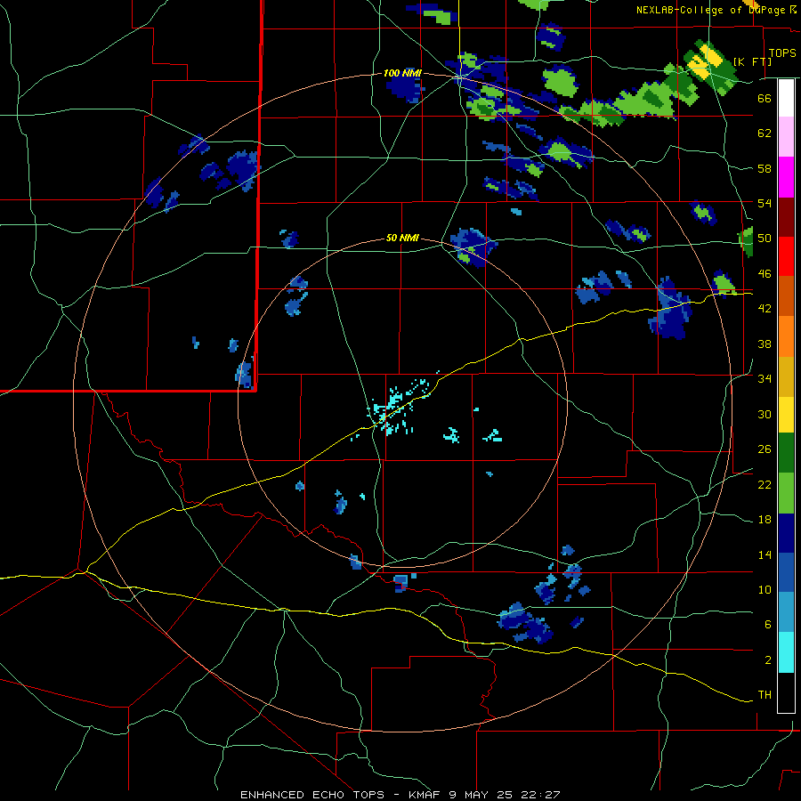Click the dark green legend swatch
Screen dimensions: 801x801
tap(786, 453)
